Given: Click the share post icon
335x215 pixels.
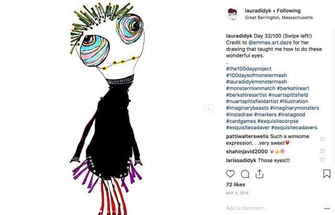Looking at the screenshot, I should coord(260,174).
